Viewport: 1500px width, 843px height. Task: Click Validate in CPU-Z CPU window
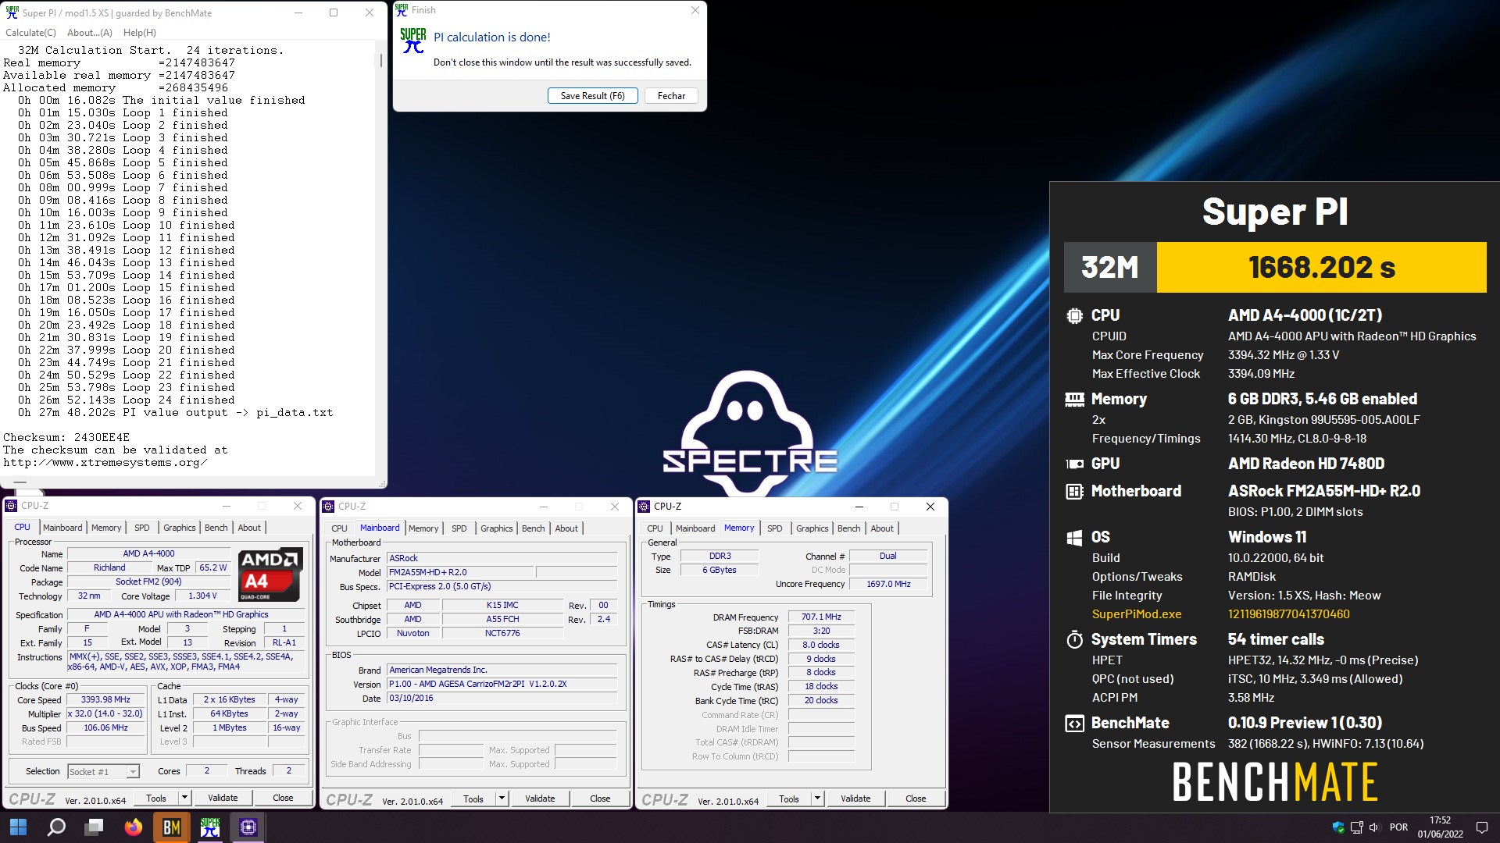click(223, 798)
